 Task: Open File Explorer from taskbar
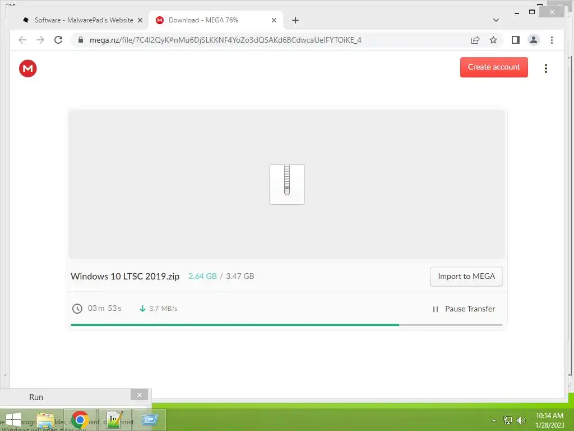click(45, 420)
